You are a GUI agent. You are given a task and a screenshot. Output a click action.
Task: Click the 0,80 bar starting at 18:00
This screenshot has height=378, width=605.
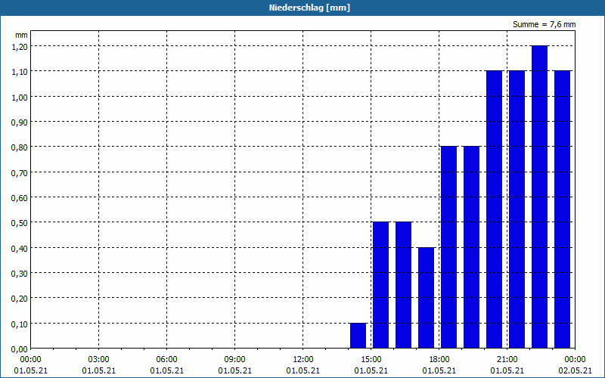tap(448, 247)
